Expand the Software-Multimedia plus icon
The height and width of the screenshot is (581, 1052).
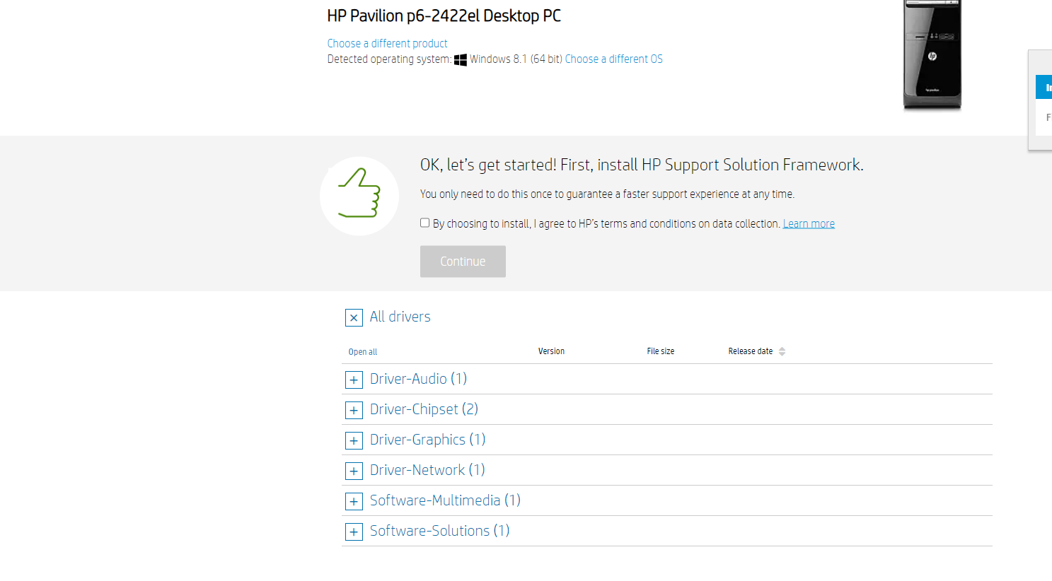point(354,502)
